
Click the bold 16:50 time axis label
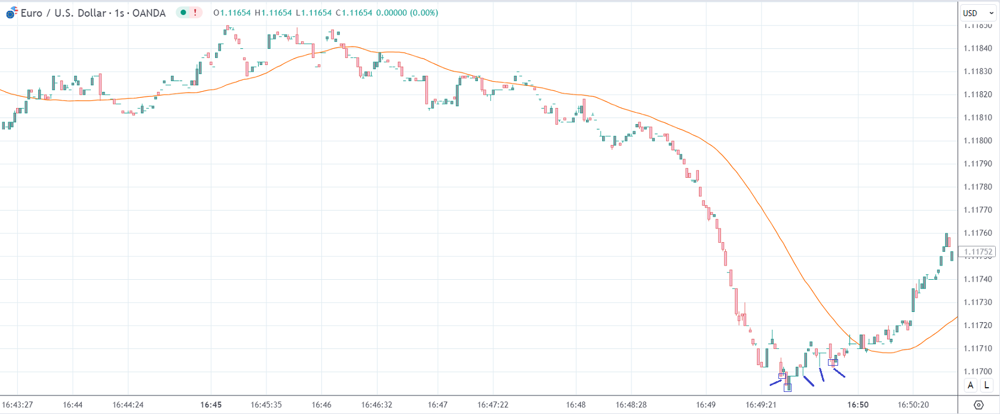[x=858, y=404]
